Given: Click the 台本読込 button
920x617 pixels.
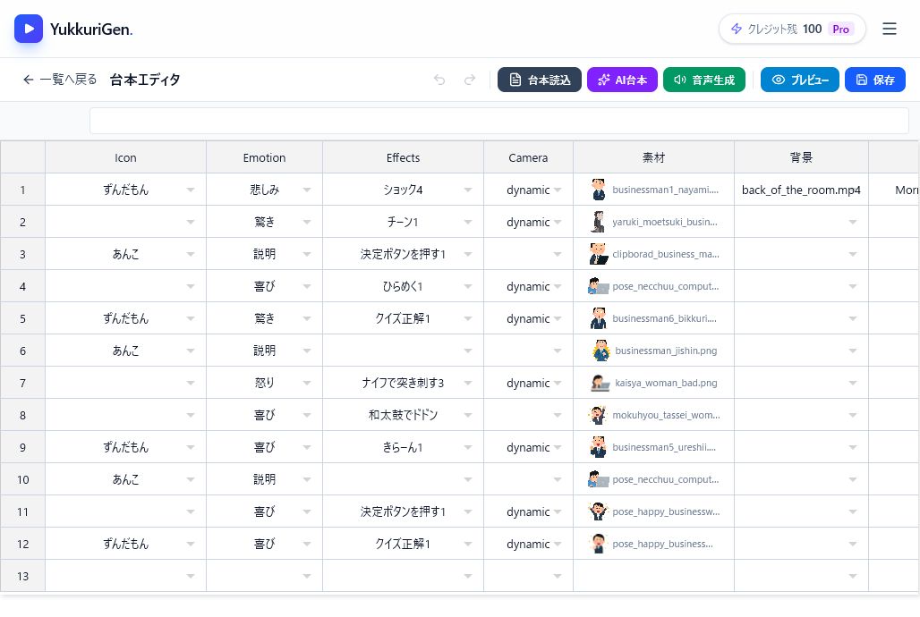Looking at the screenshot, I should 540,80.
